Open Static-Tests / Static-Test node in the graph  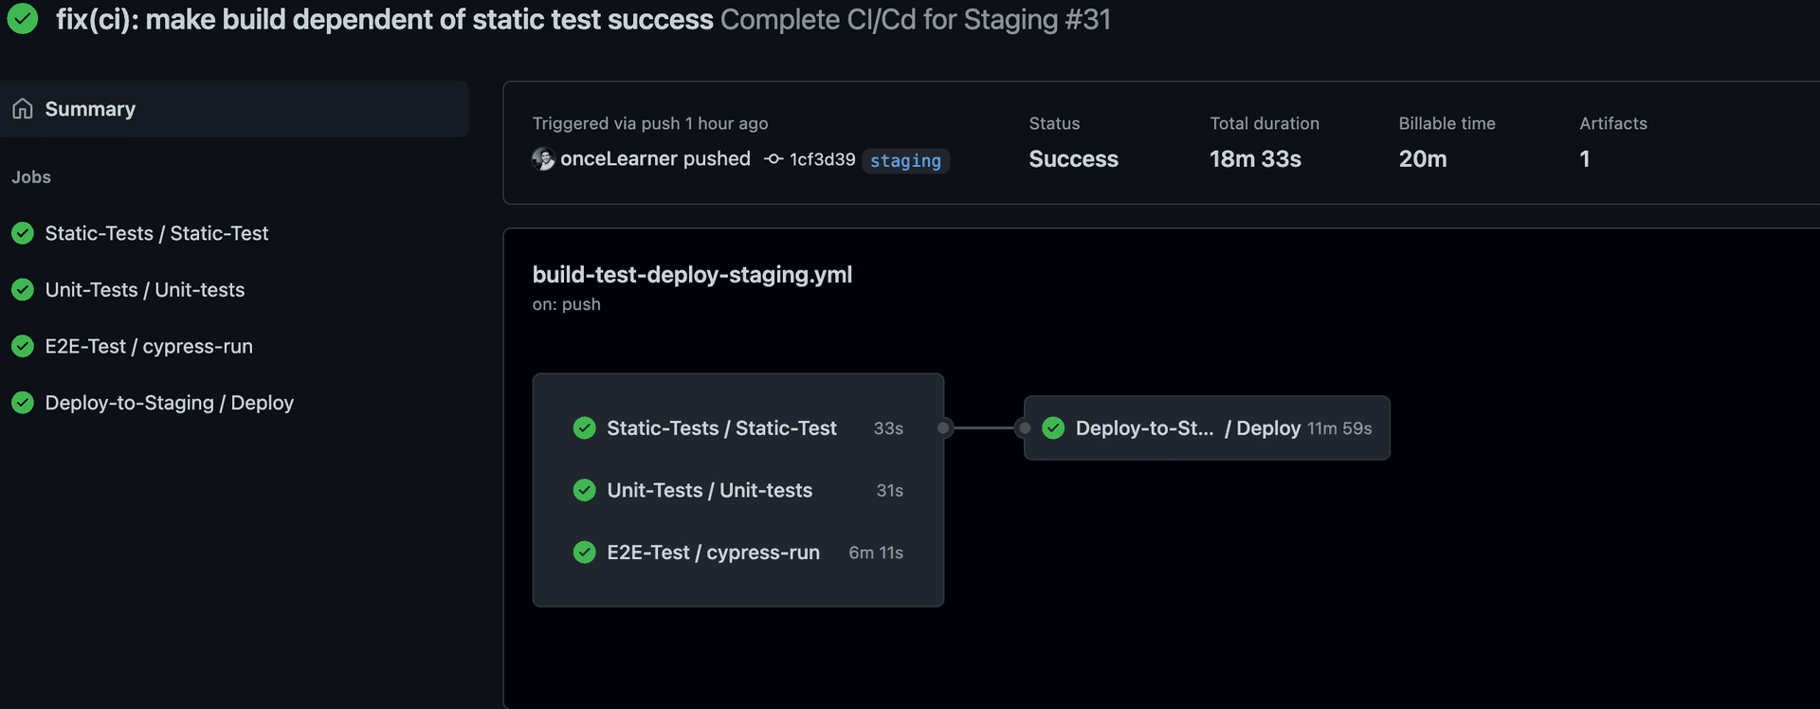click(x=721, y=428)
